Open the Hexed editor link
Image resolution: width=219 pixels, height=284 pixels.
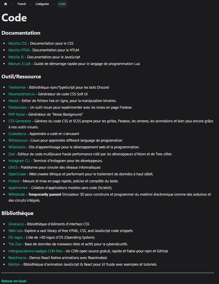click(13, 101)
